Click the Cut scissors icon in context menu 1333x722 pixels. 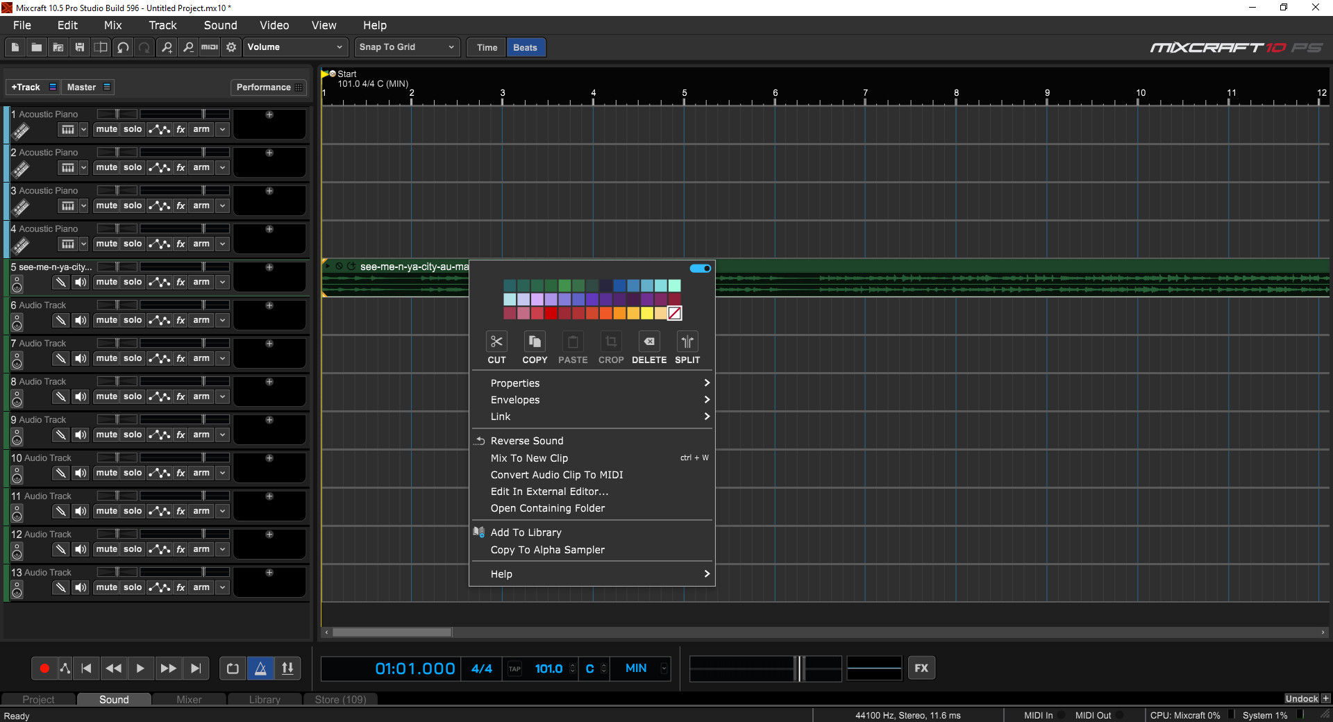[x=496, y=342]
